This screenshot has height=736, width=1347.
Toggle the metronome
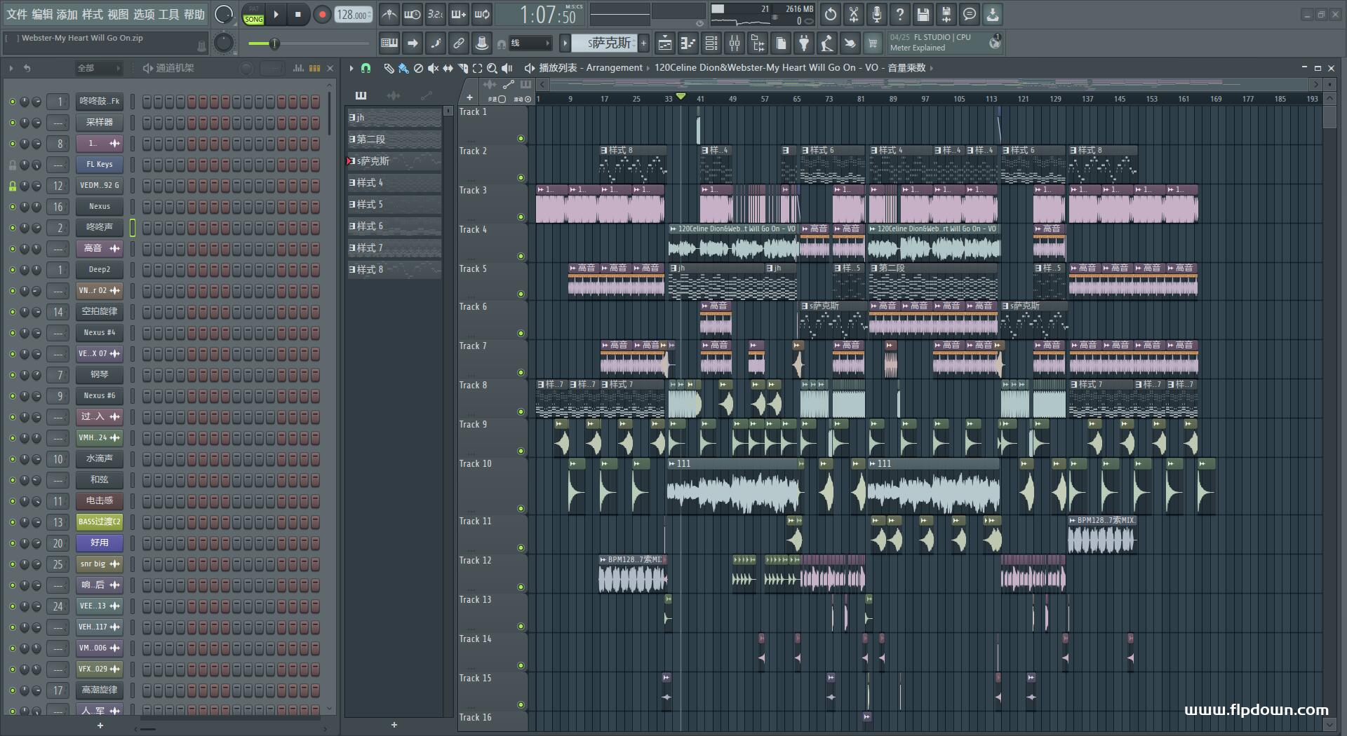click(389, 14)
